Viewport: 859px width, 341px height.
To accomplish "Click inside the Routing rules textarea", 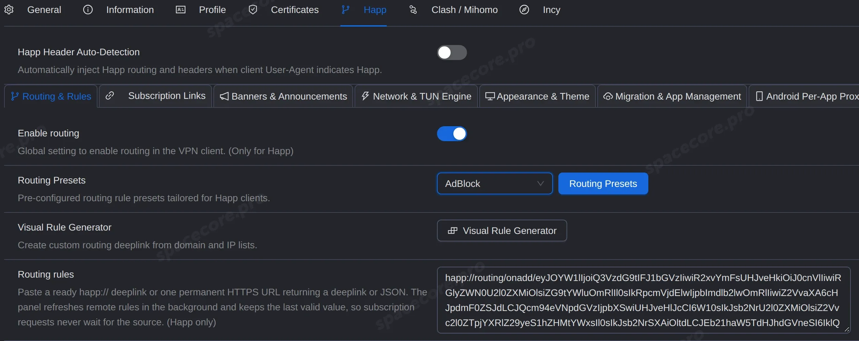I will pos(644,300).
